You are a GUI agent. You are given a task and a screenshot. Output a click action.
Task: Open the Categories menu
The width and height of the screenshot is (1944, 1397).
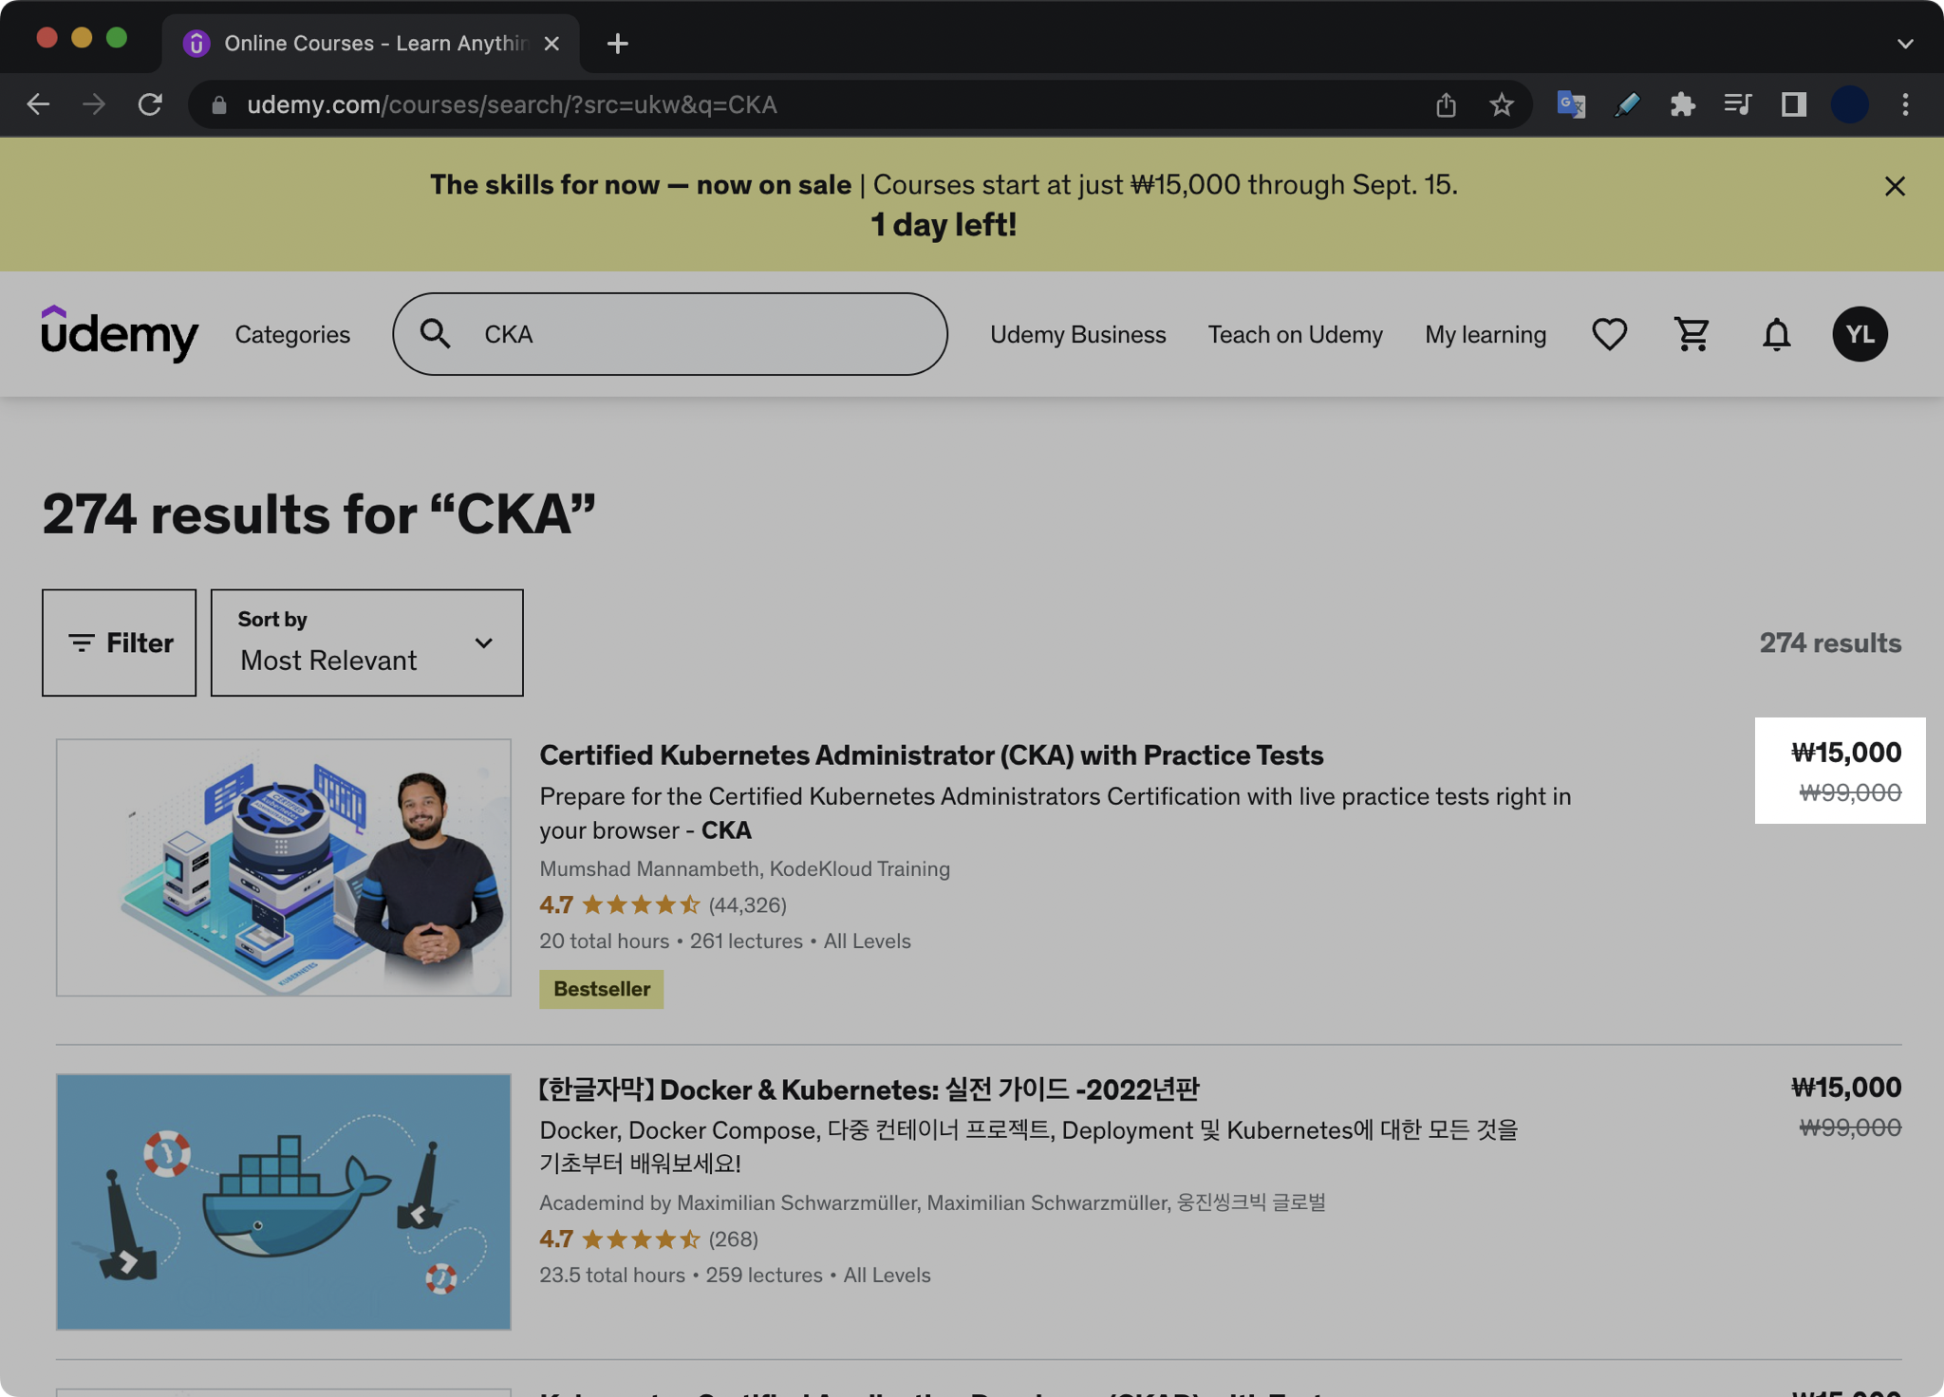click(292, 334)
